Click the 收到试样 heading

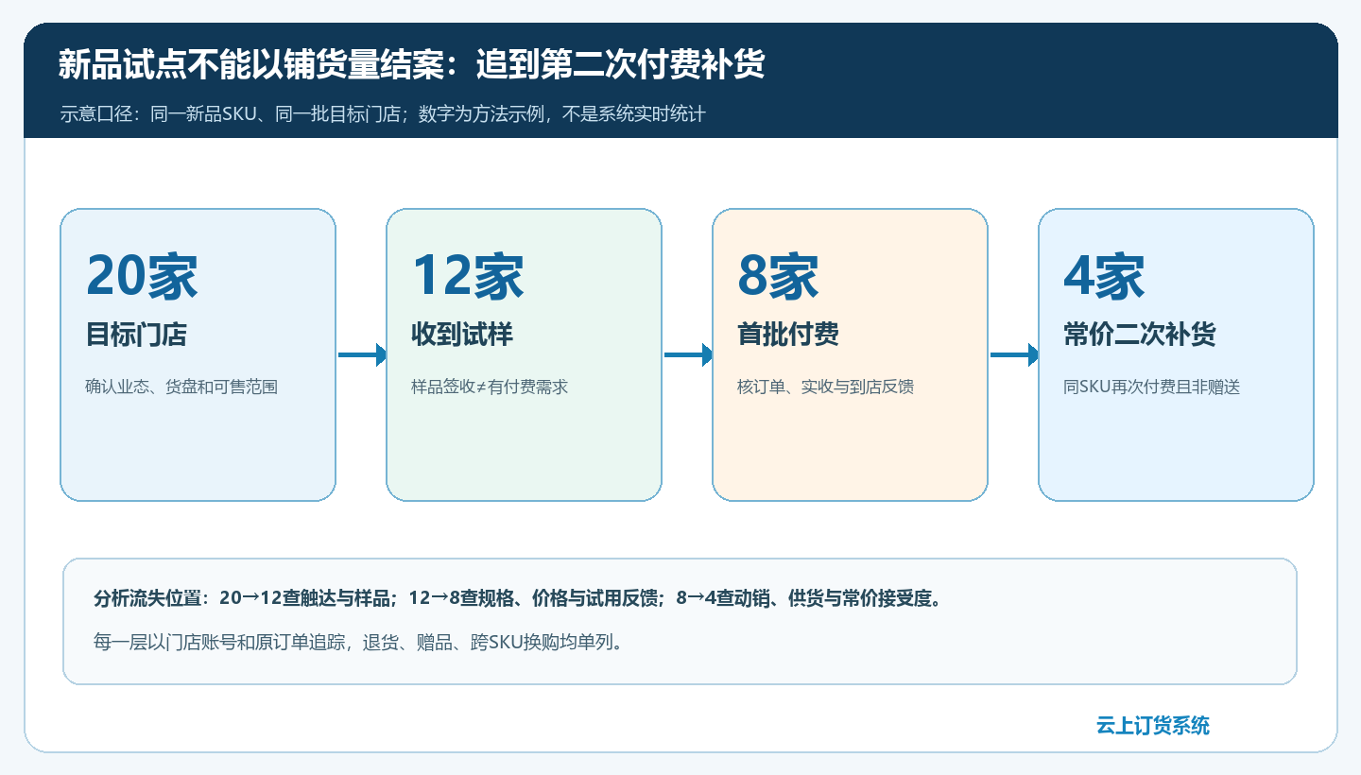462,335
